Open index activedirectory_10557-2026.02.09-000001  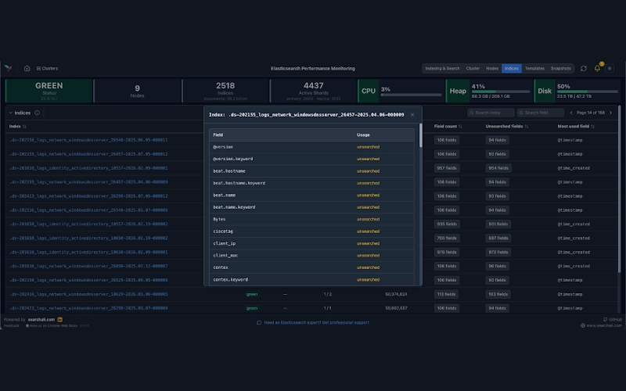(88, 168)
